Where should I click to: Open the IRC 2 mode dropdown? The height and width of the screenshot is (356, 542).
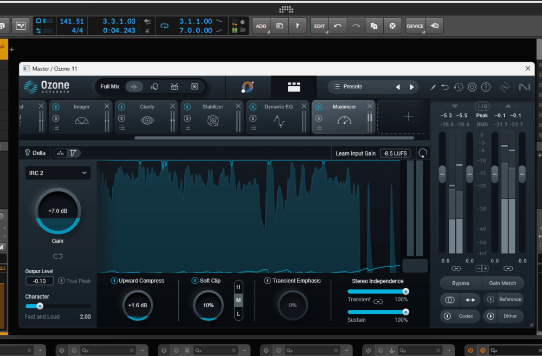(x=58, y=173)
